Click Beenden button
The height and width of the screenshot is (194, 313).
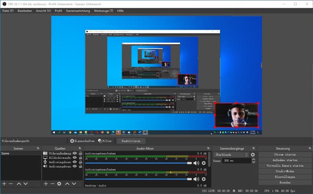pyautogui.click(x=285, y=183)
